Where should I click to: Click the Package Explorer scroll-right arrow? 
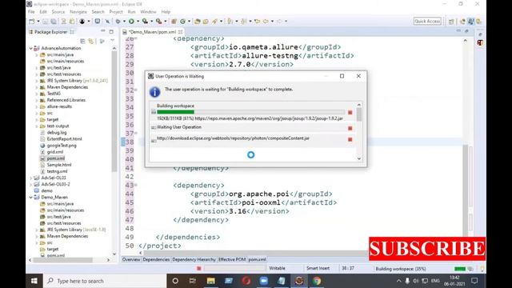pyautogui.click(x=109, y=260)
